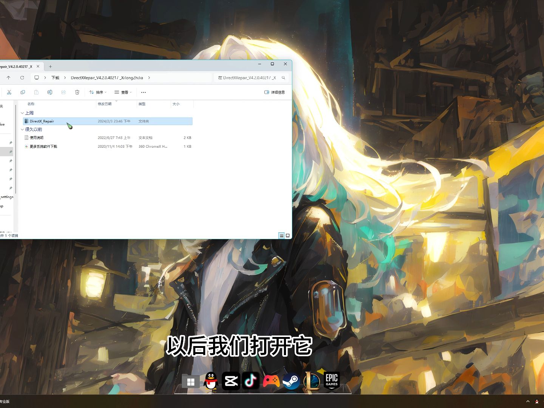544x408 pixels.
Task: Sort by 修改日期 column header
Action: coord(105,104)
